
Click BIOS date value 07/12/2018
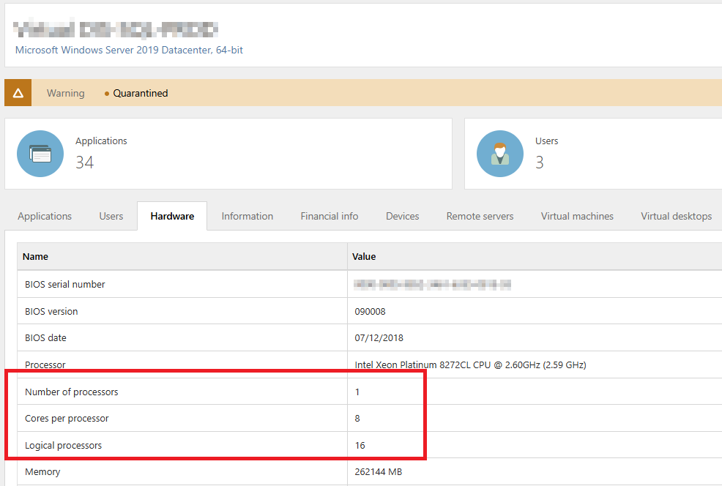379,338
